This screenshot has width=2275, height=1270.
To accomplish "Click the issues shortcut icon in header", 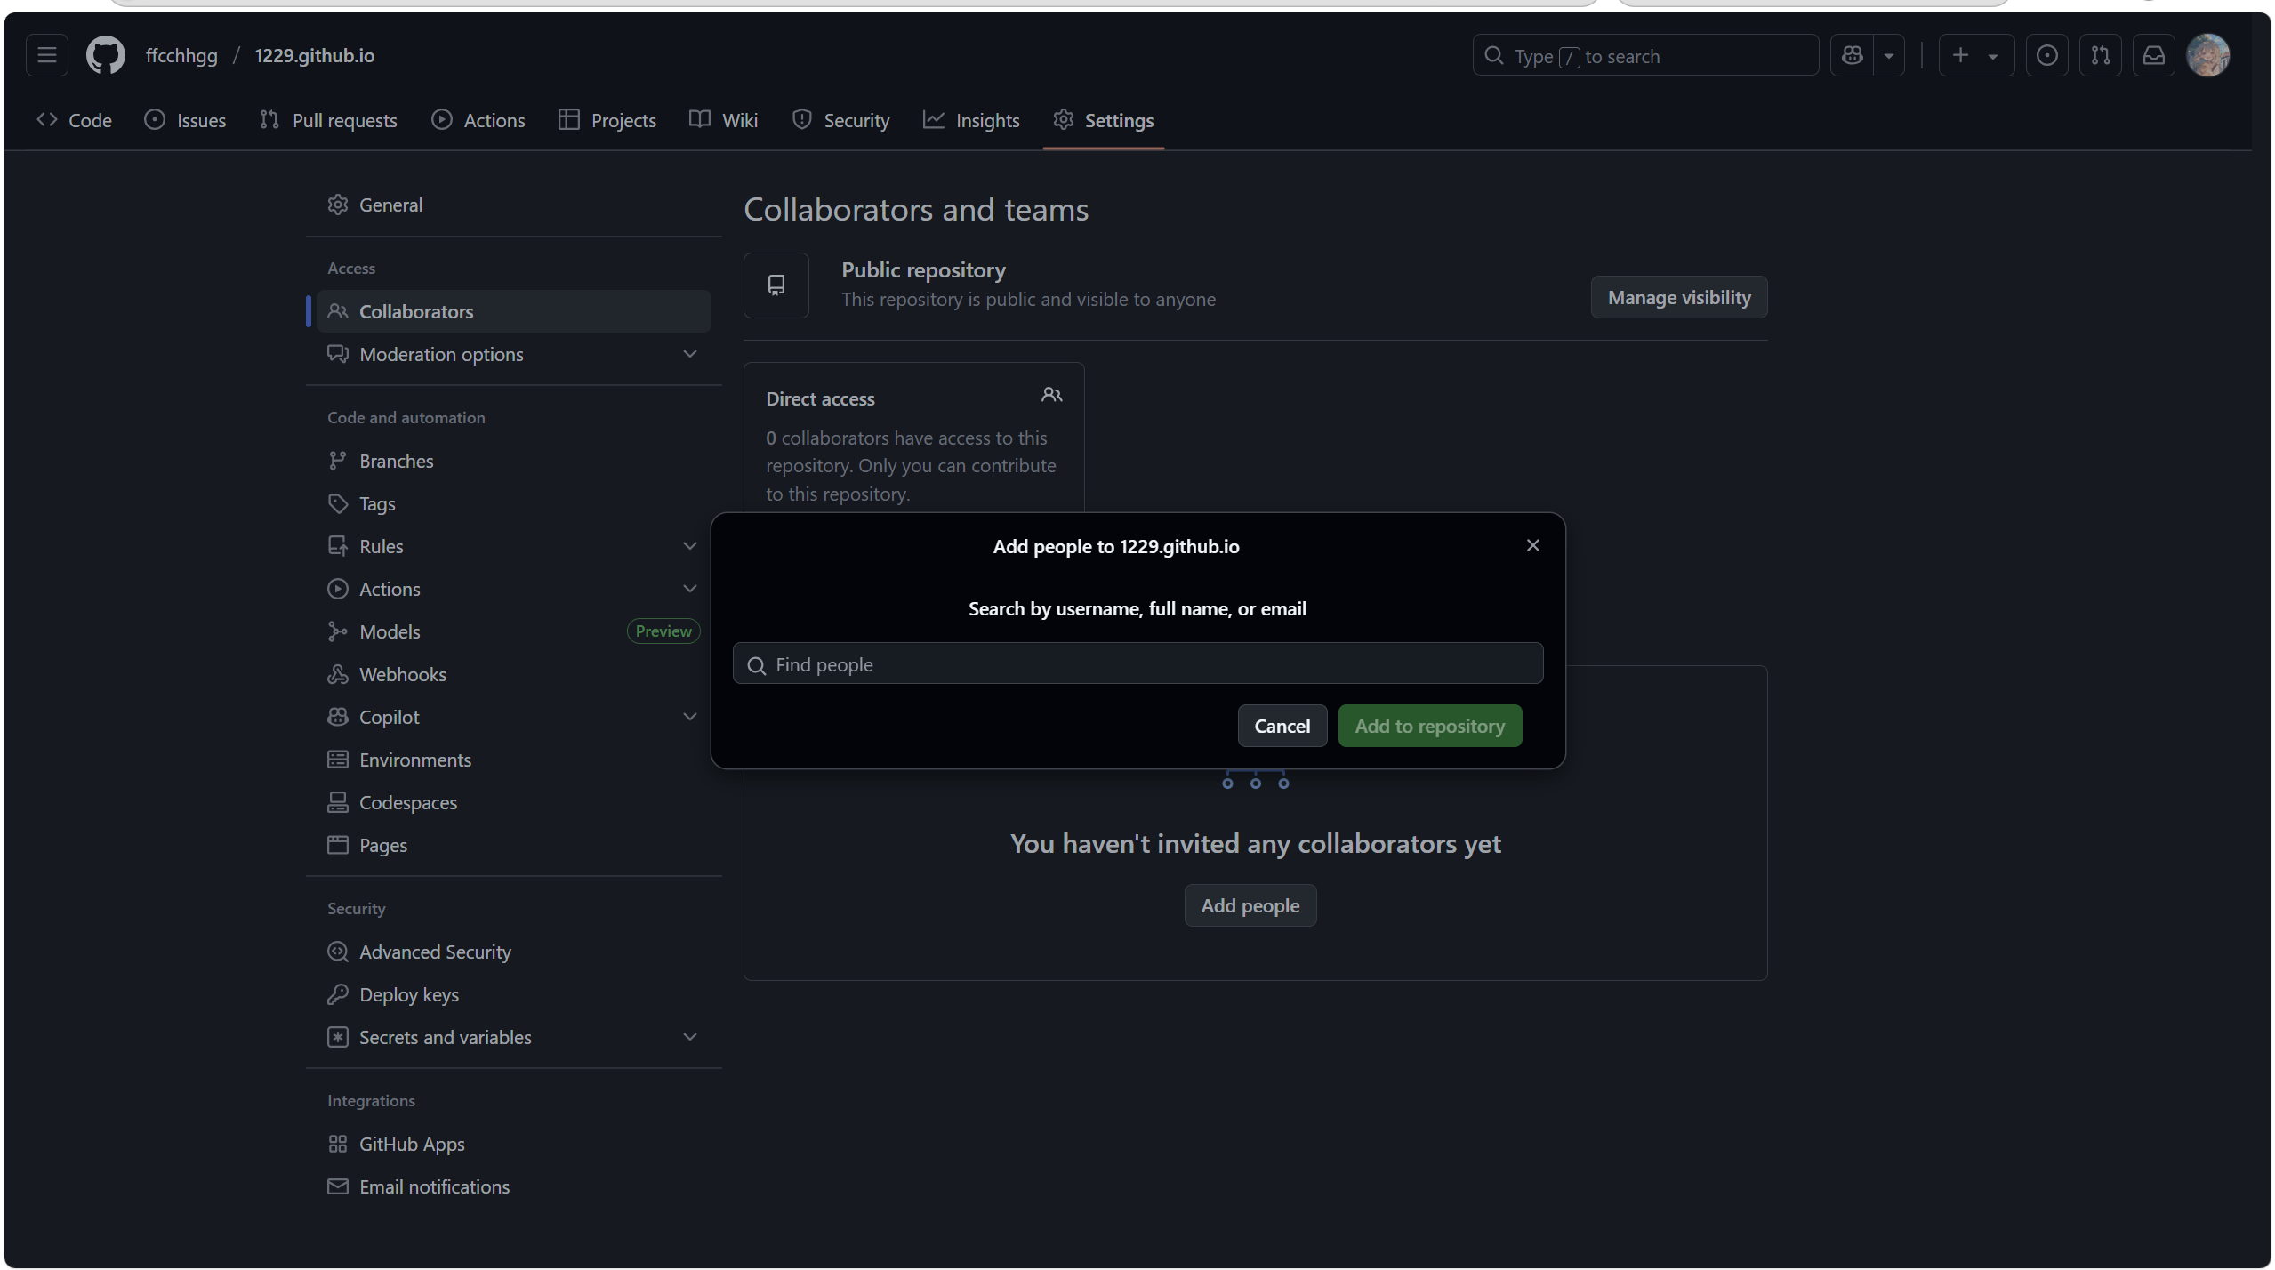I will pos(2046,55).
